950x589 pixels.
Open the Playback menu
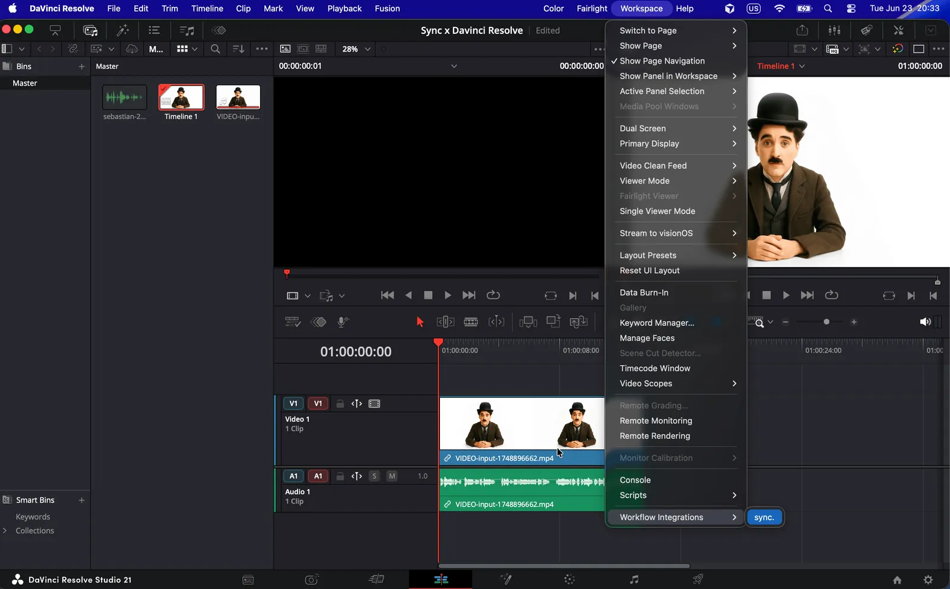click(344, 8)
